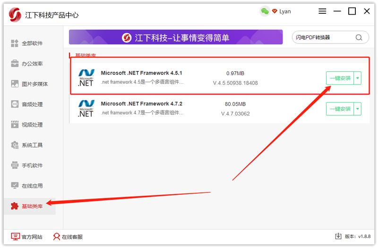Image resolution: width=378 pixels, height=248 pixels.
Task: Click the Microsoft .NET Framework 4.7.2 title
Action: click(x=141, y=103)
